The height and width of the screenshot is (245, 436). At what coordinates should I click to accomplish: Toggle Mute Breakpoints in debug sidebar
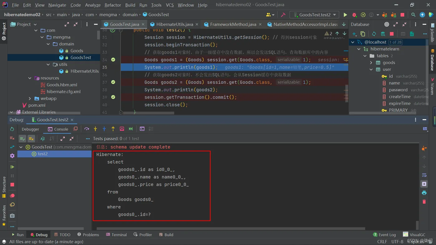tap(12, 205)
